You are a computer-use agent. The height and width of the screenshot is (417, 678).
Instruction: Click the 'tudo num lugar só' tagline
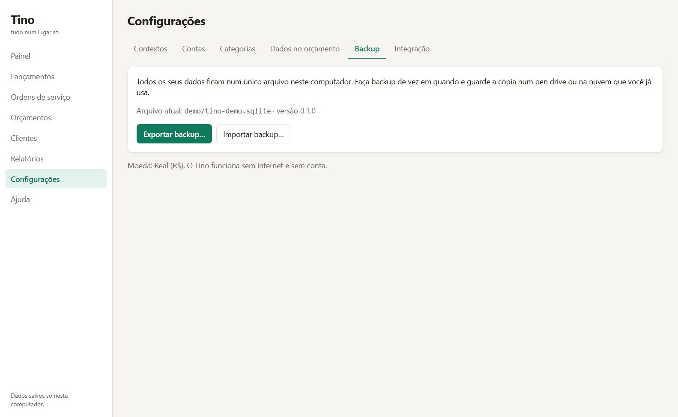pos(35,33)
